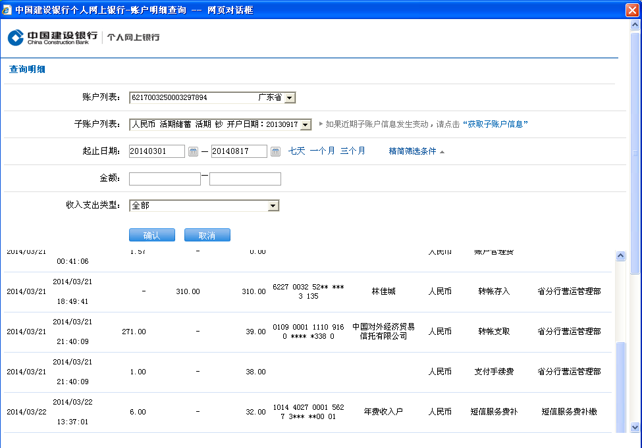Select the 一个月 date range shortcut
The height and width of the screenshot is (448, 642).
[x=322, y=151]
